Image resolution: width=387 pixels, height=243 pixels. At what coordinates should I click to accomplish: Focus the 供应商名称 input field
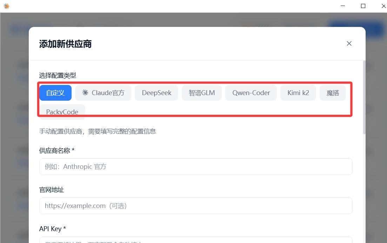pos(195,166)
